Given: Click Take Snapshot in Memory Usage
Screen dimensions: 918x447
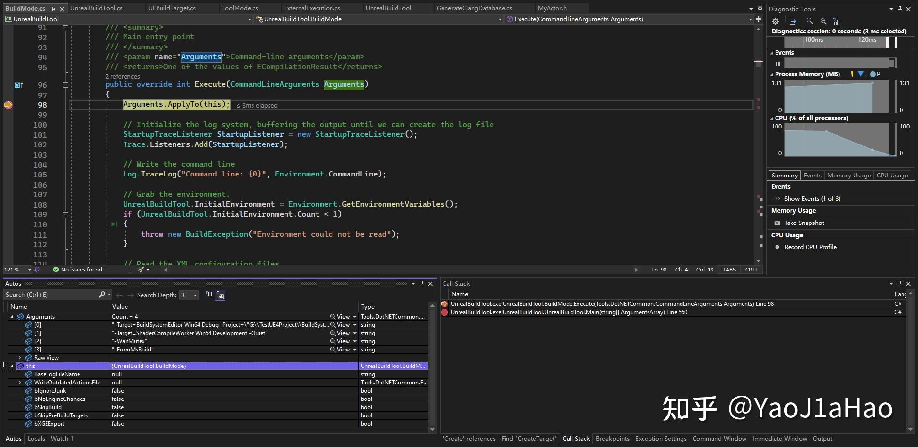Looking at the screenshot, I should point(804,223).
